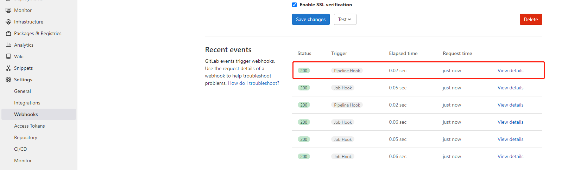
Task: Click the red Delete button
Action: pos(531,19)
